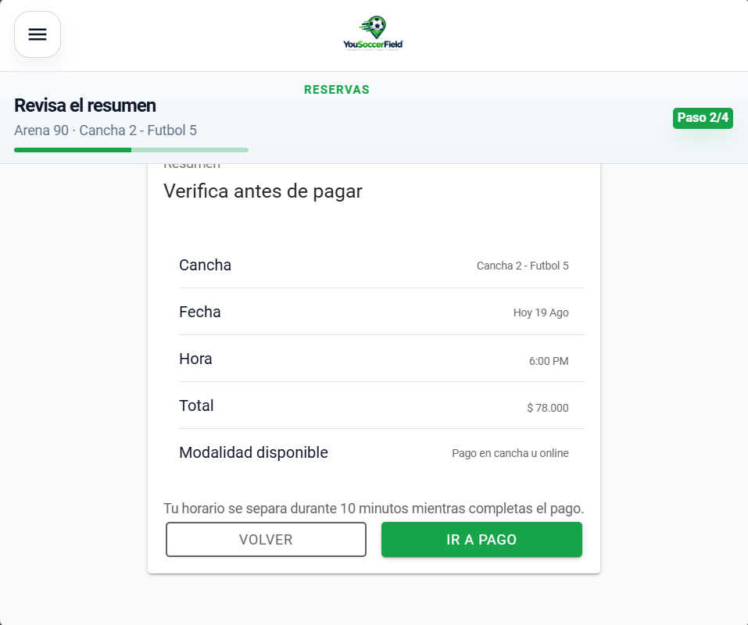Click Arena 90 venue subtitle
This screenshot has width=748, height=625.
106,130
